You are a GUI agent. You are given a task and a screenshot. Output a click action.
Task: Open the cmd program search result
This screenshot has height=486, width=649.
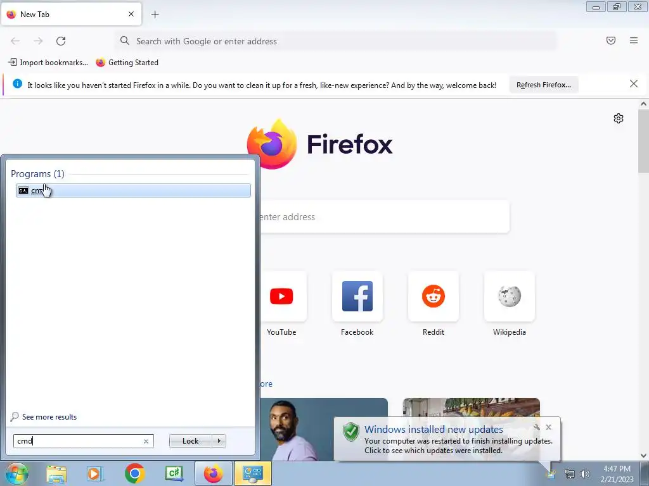pyautogui.click(x=133, y=190)
